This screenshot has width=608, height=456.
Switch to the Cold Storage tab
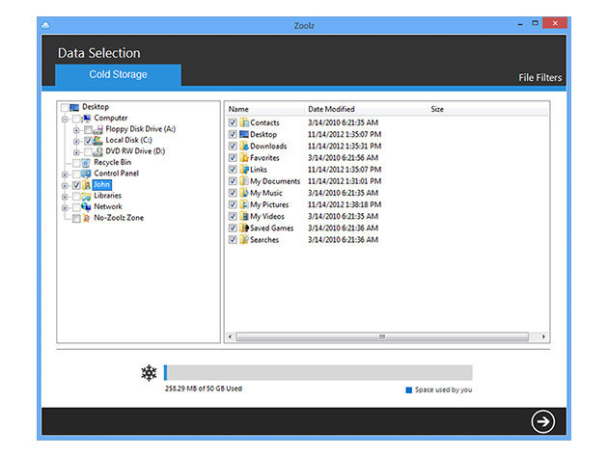[118, 75]
